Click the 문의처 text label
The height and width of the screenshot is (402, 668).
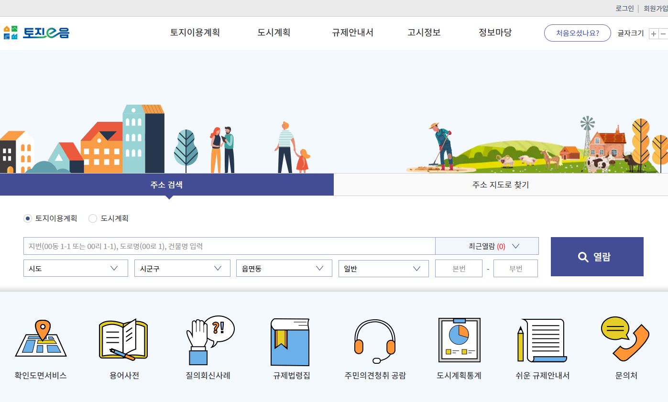[x=626, y=376]
